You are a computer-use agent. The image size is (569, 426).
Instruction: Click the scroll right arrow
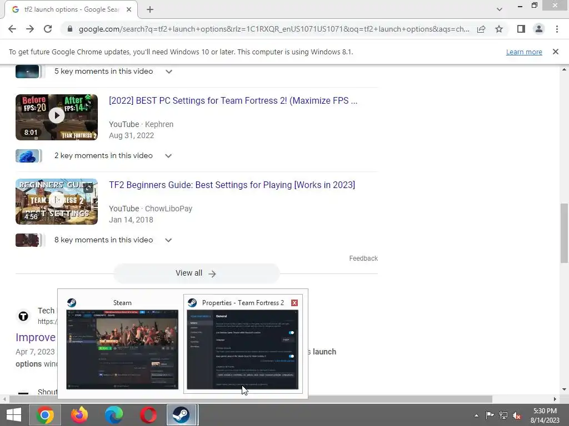(x=555, y=399)
